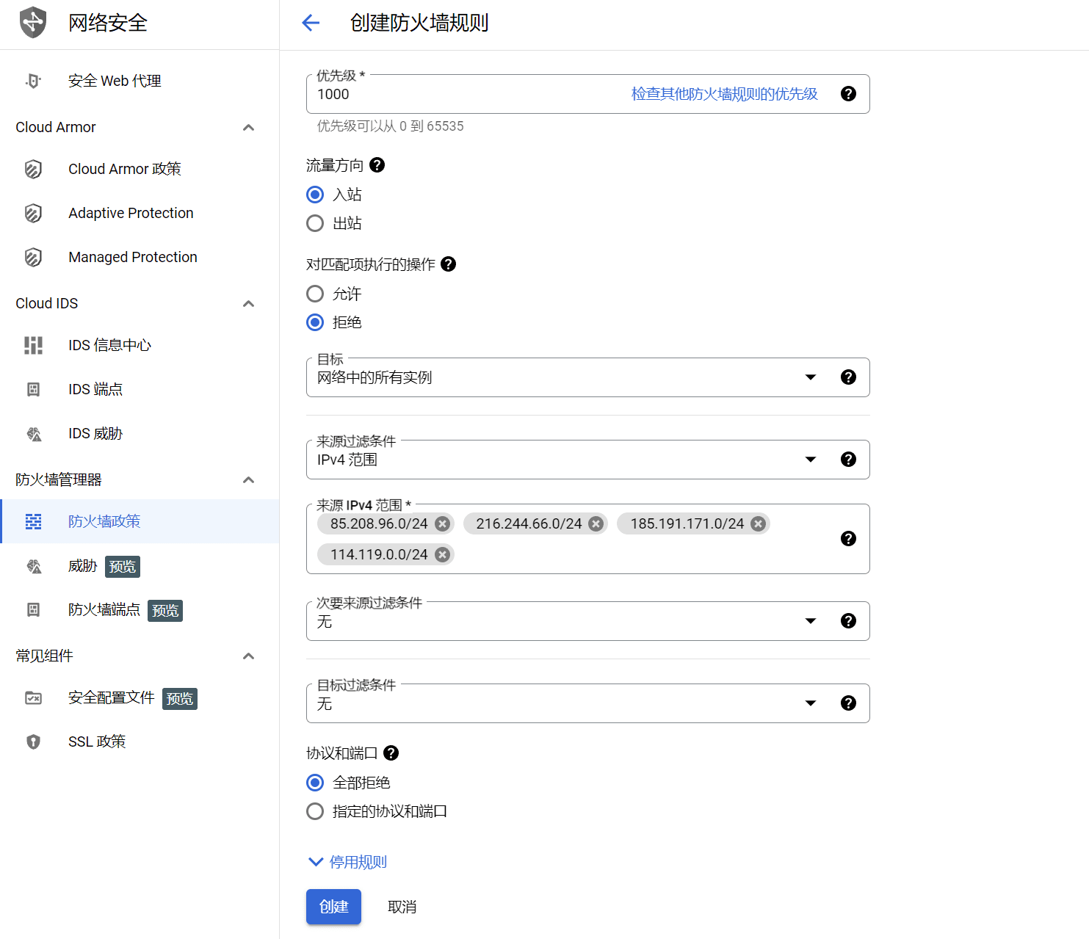
Task: Choose 允许 as the match action
Action: click(315, 294)
